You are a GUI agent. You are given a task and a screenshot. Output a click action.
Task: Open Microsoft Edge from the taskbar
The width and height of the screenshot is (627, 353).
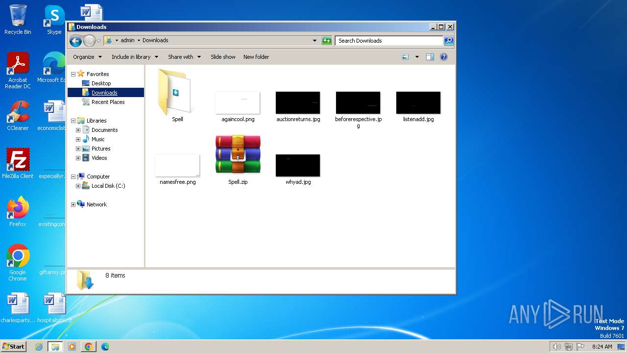click(x=105, y=347)
